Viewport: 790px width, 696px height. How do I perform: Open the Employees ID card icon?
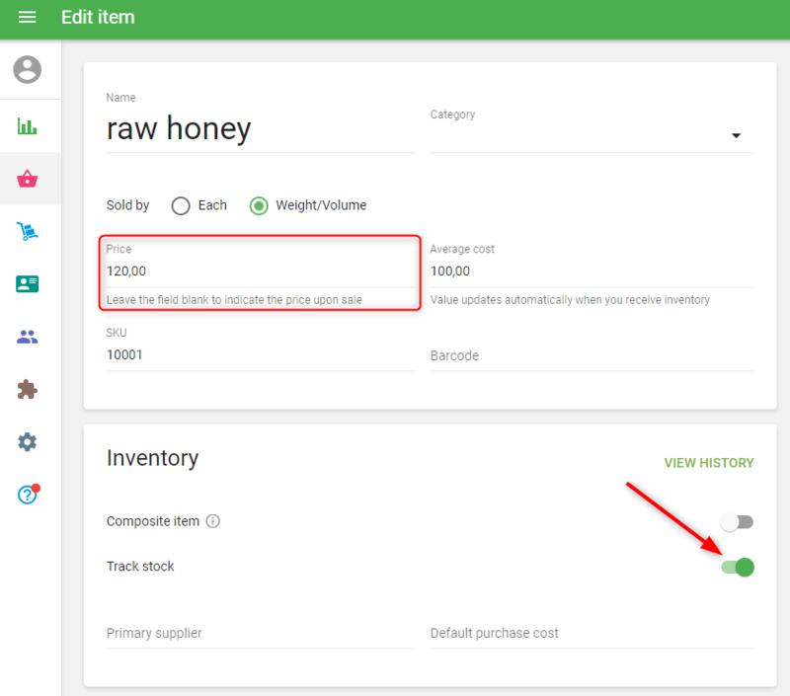coord(28,284)
